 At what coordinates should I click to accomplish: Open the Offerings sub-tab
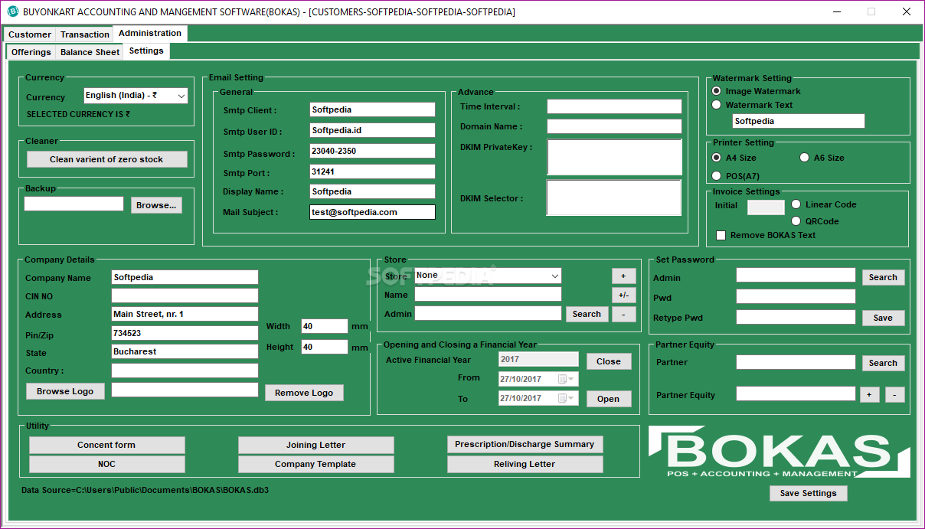coord(31,52)
